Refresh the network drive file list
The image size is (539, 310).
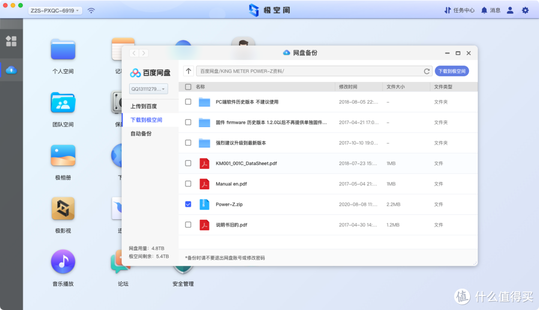427,71
